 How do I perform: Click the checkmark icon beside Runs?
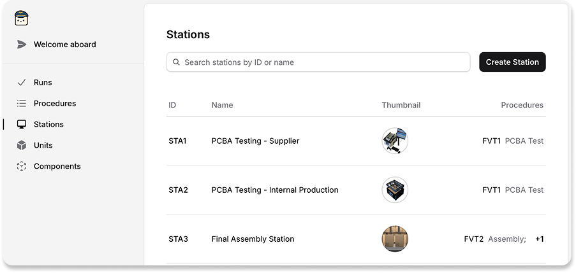pos(22,83)
